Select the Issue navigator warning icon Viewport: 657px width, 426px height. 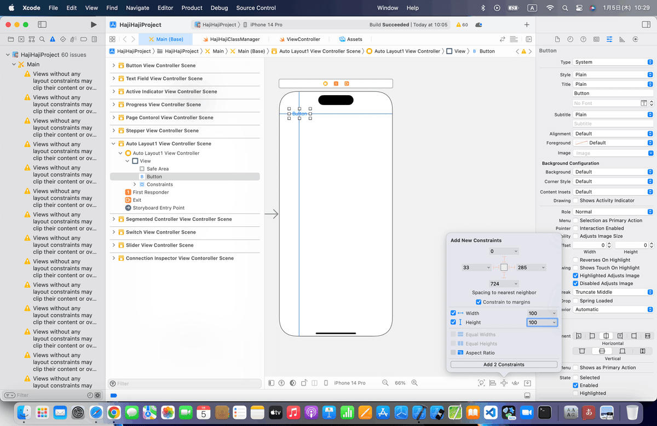(52, 39)
